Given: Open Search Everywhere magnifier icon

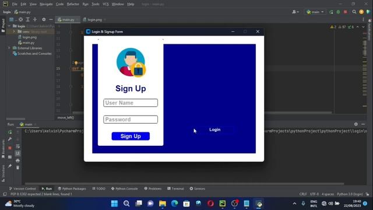Looking at the screenshot, I should pos(354,12).
